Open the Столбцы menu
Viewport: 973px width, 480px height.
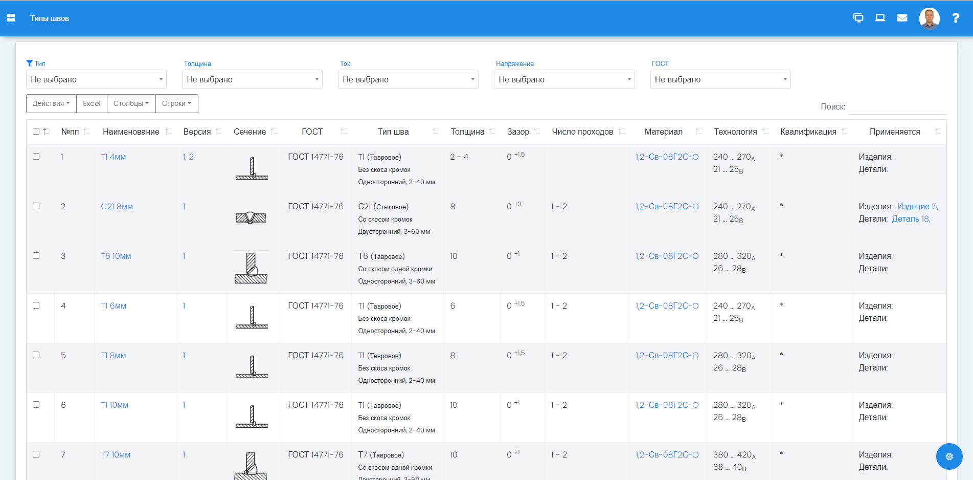point(130,103)
